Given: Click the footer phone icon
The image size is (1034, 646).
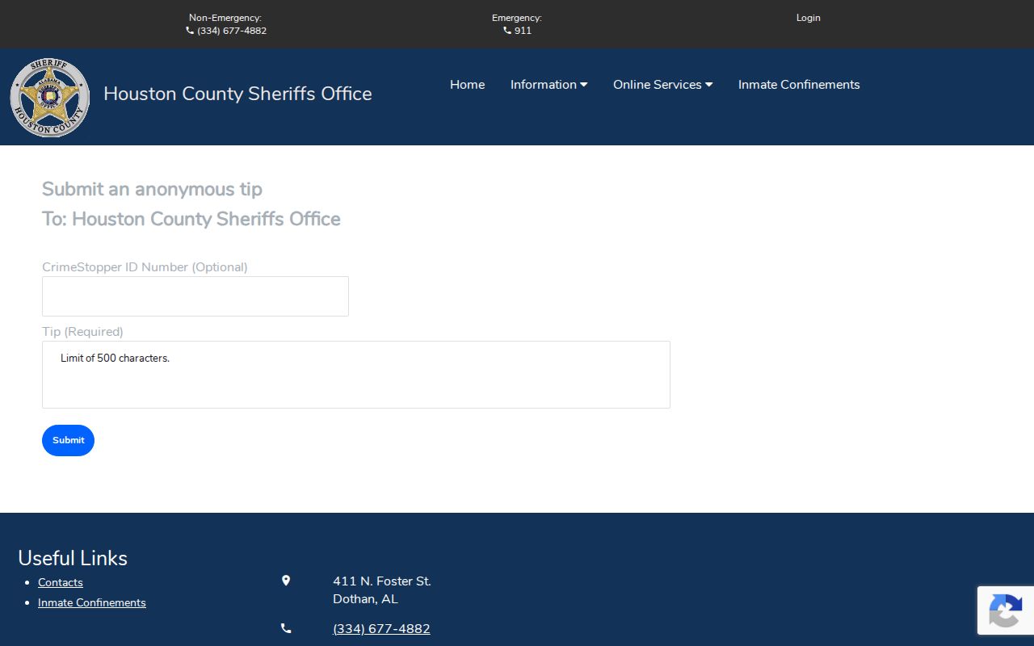Looking at the screenshot, I should click(286, 628).
